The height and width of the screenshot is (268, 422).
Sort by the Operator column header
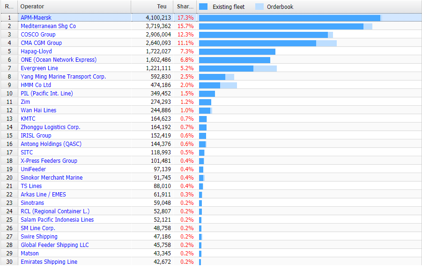[74, 7]
